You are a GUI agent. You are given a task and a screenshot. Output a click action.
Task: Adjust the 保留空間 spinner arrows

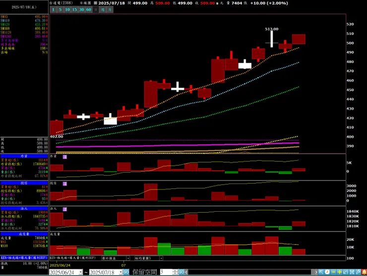tap(175, 272)
